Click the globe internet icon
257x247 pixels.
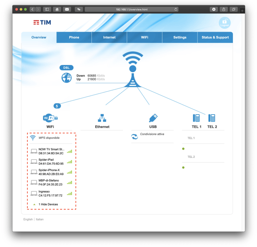pyautogui.click(x=67, y=78)
